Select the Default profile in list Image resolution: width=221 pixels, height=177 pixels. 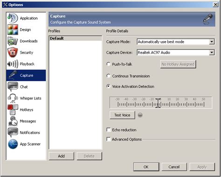pyautogui.click(x=76, y=38)
